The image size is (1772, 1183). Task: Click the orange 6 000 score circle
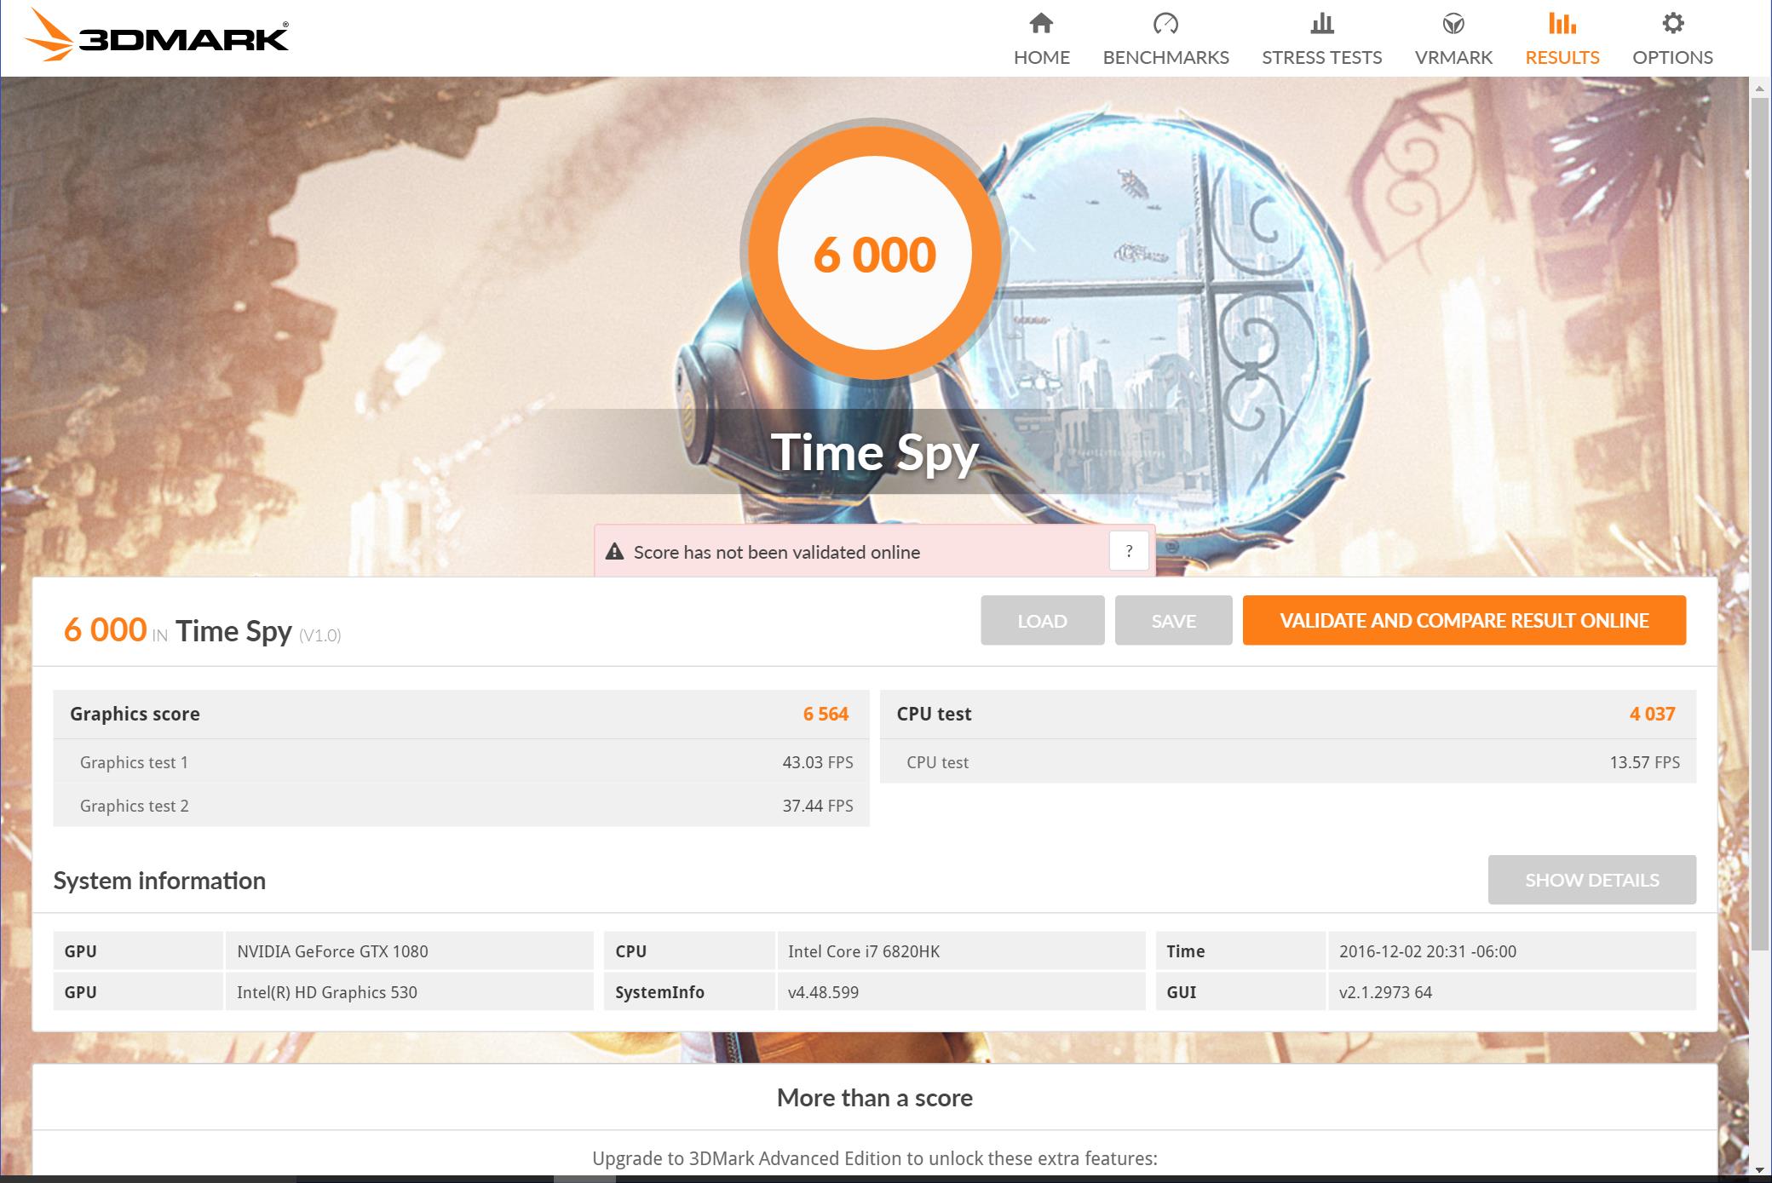(874, 254)
